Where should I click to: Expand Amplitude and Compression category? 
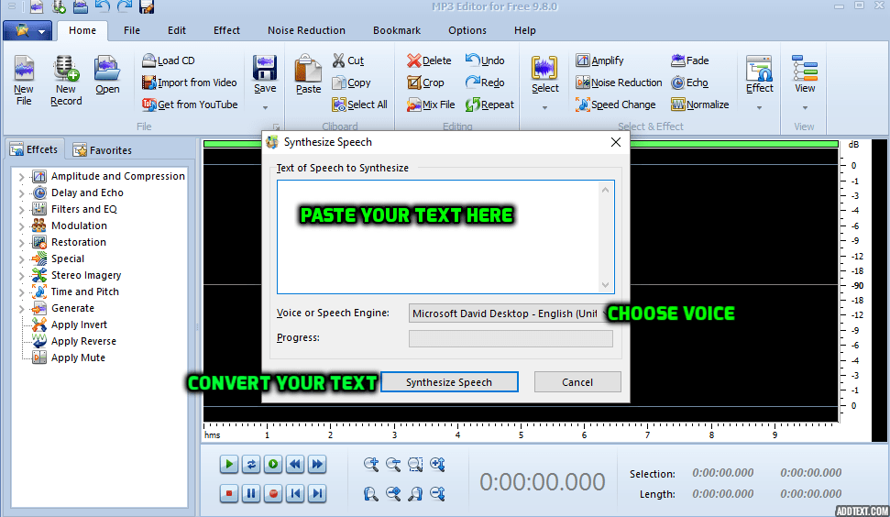22,177
